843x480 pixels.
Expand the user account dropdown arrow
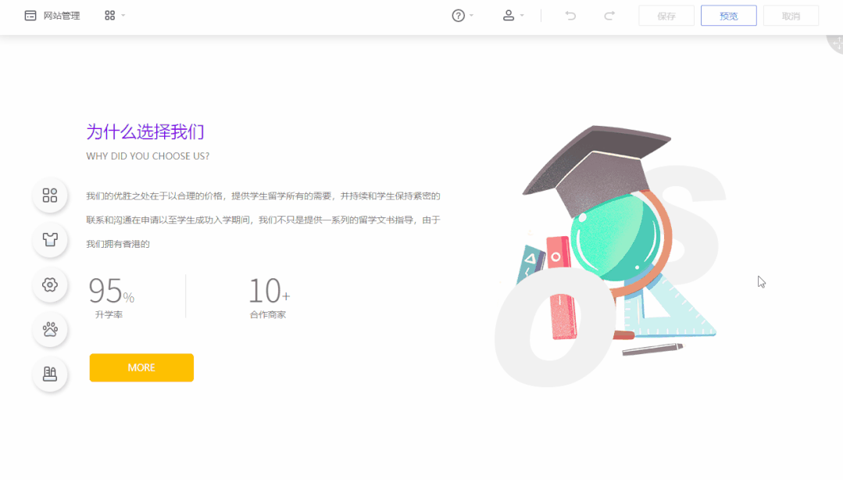pos(522,15)
